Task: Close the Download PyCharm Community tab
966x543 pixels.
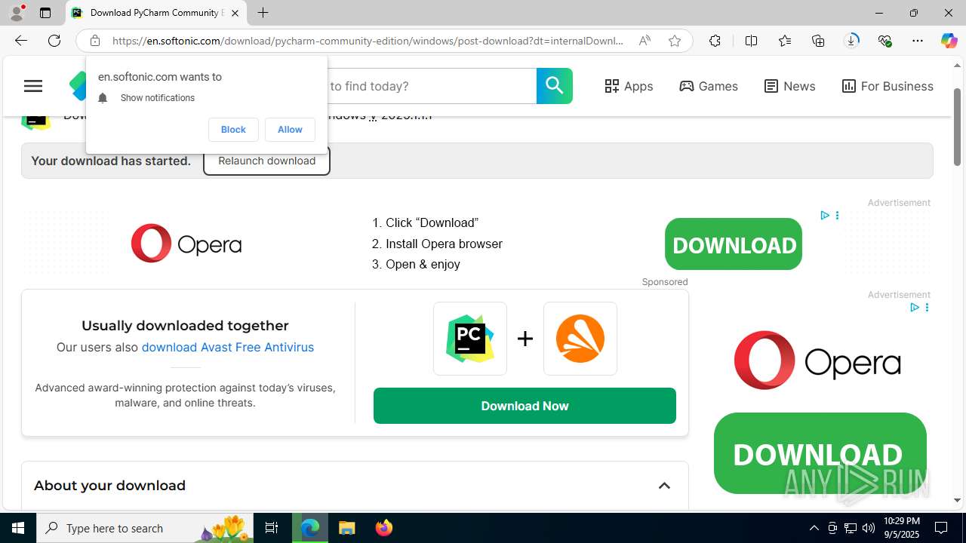Action: coord(235,13)
